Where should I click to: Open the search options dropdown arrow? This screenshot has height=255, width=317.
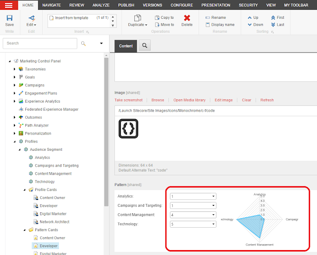click(x=101, y=43)
